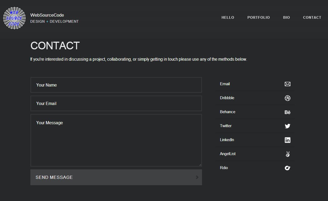Click into the Your Name field
The width and height of the screenshot is (328, 201).
pos(116,85)
